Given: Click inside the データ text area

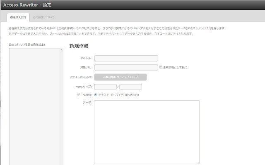Looking at the screenshot, I should coord(147,132).
